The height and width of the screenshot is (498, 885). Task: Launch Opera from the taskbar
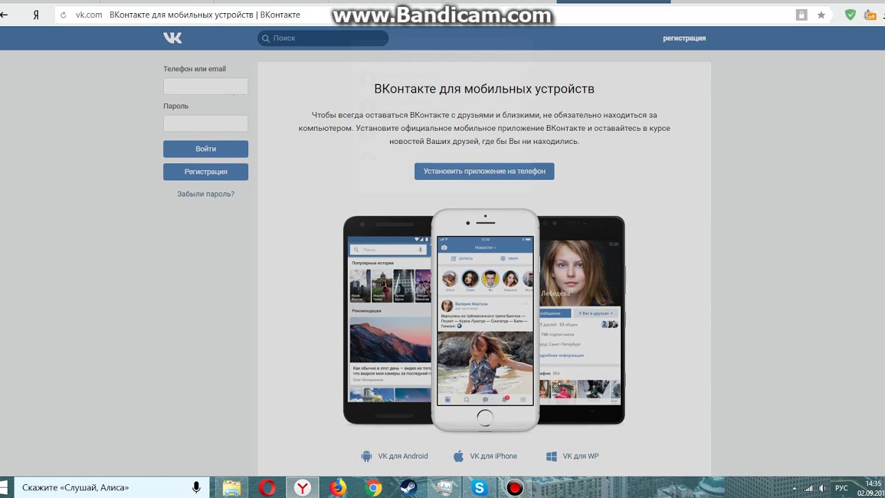pyautogui.click(x=267, y=488)
